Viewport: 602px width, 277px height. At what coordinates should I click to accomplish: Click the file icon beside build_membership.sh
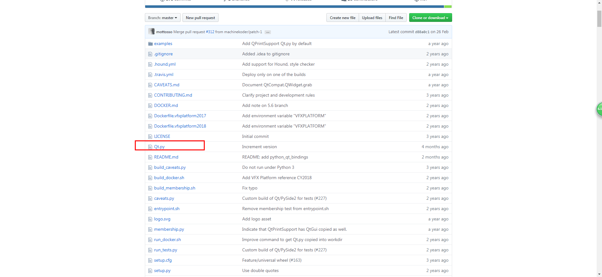coord(150,188)
